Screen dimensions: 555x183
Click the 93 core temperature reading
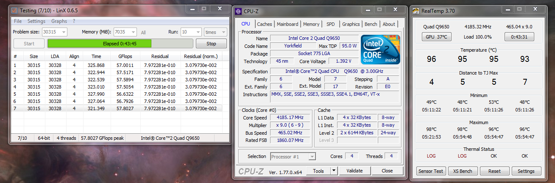pos(525,59)
